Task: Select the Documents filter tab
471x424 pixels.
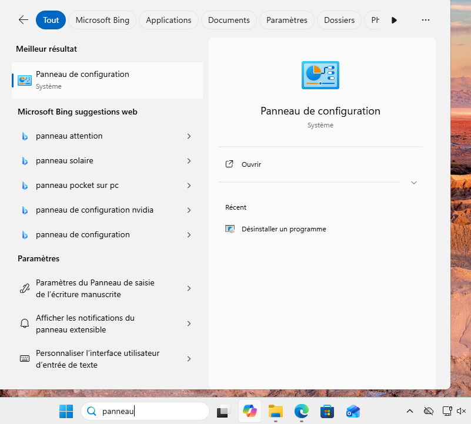Action: (229, 20)
